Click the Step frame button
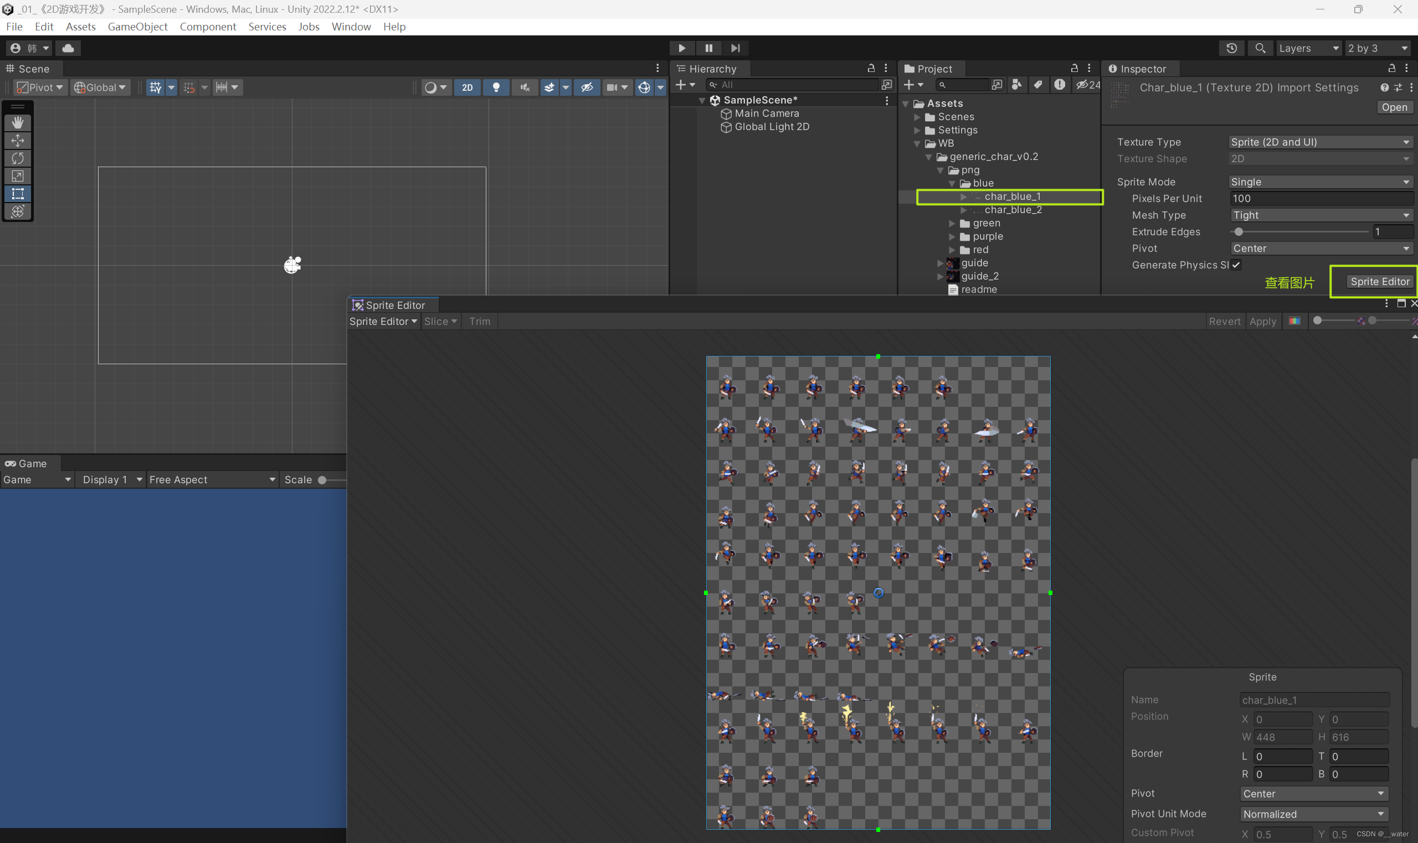This screenshot has height=843, width=1418. click(x=735, y=48)
